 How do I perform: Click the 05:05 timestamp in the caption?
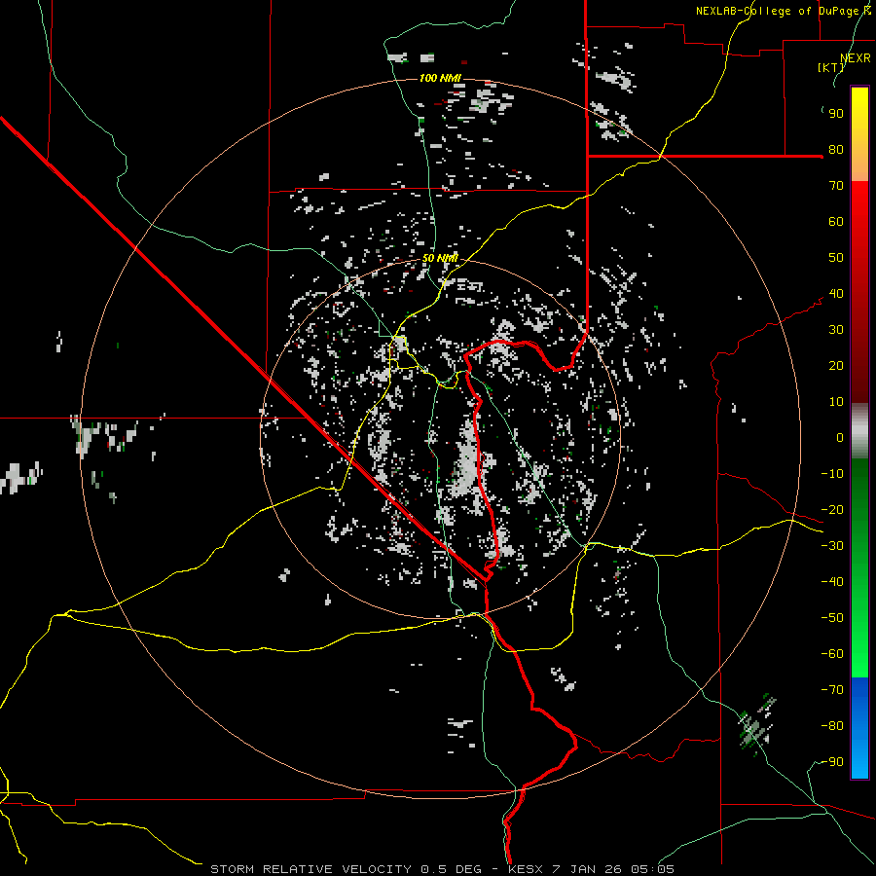[652, 869]
